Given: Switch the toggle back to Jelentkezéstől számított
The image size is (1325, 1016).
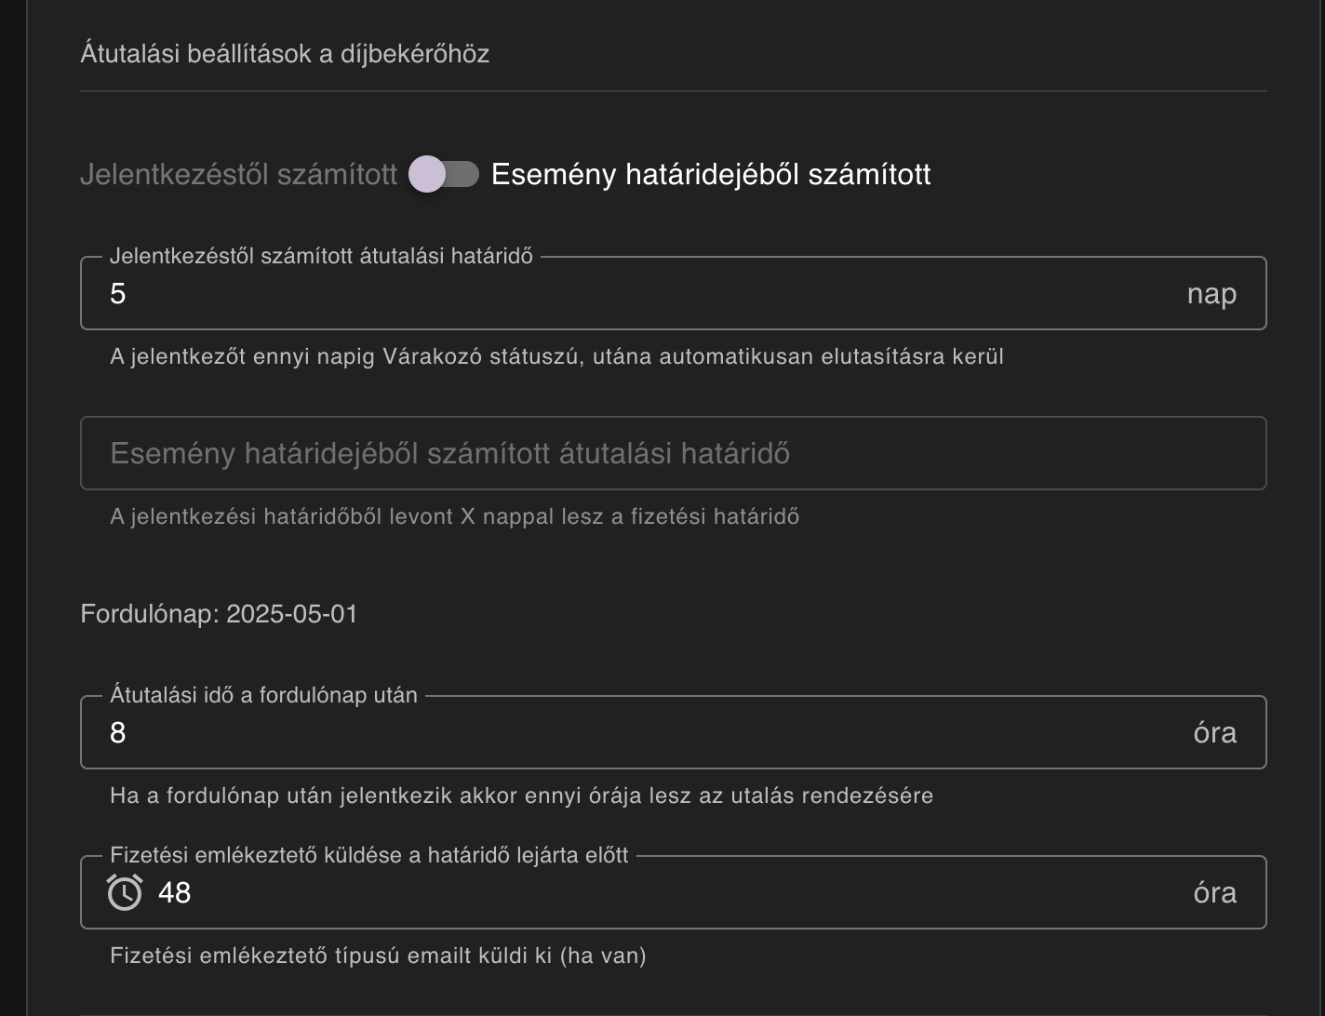Looking at the screenshot, I should tap(428, 173).
